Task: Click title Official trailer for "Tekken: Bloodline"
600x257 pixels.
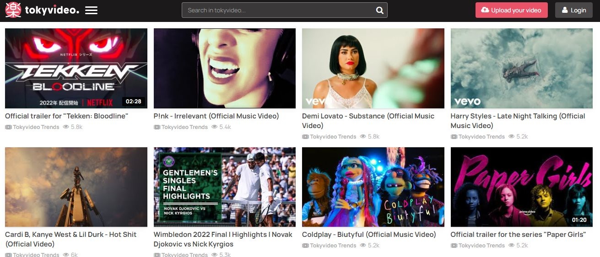Action: click(67, 116)
